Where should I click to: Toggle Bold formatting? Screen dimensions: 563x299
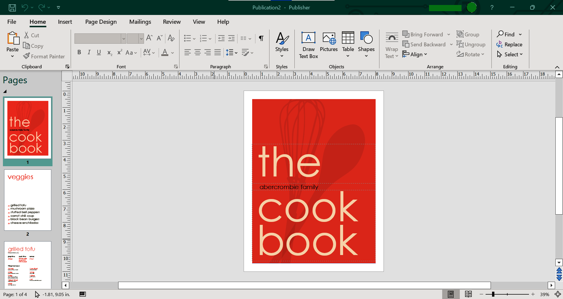click(x=79, y=52)
